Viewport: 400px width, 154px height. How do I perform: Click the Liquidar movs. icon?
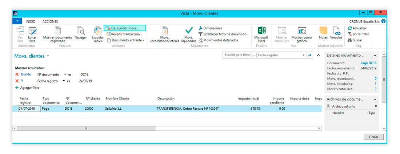[x=97, y=31]
